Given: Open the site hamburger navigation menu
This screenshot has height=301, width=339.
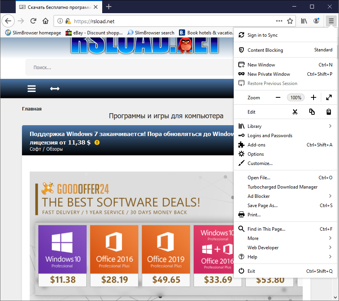Looking at the screenshot, I should pos(32,88).
